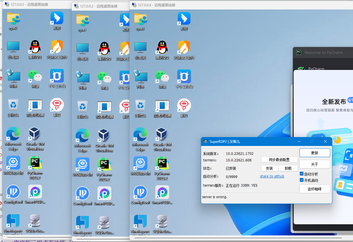Open 腾讯QQ icon in the 127.0.0.3 window

35,47
